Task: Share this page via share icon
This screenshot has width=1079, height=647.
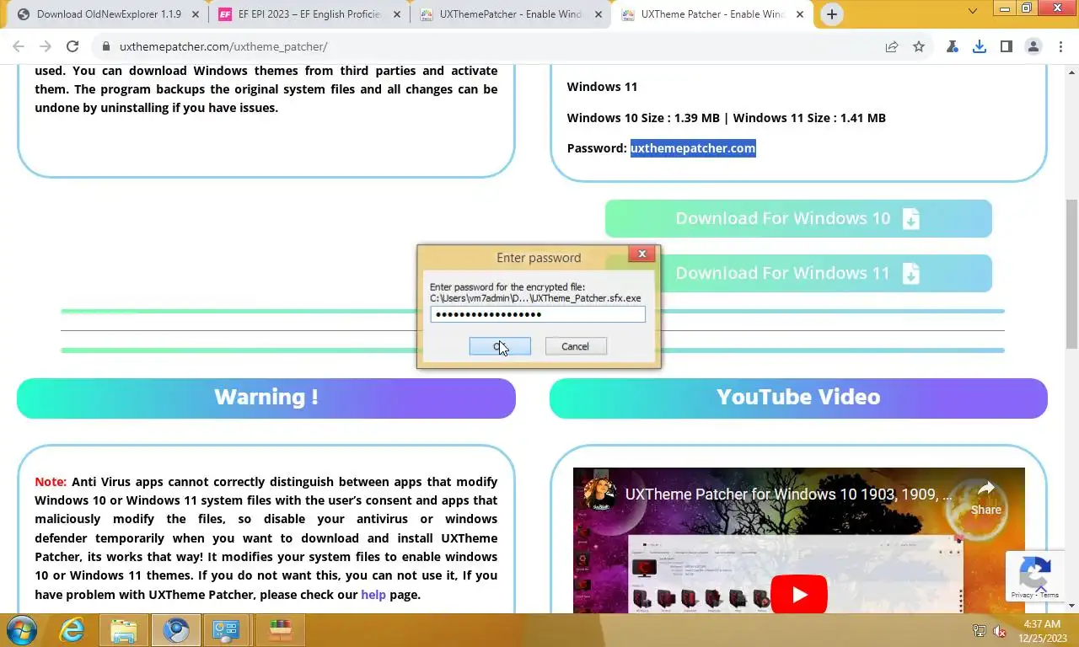Action: [x=892, y=47]
